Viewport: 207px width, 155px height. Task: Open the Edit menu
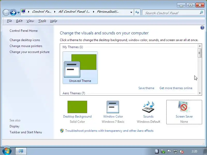[19, 21]
